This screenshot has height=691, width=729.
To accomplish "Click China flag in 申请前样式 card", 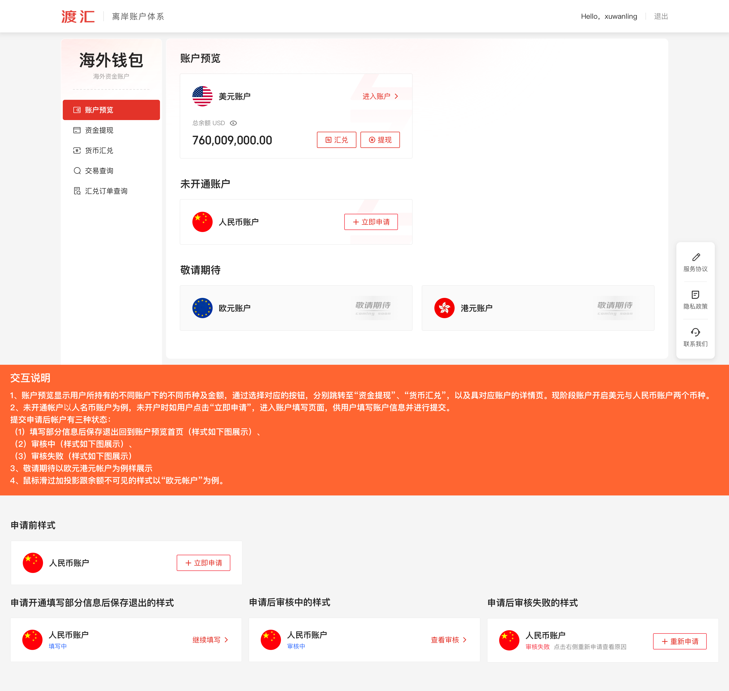I will [33, 563].
